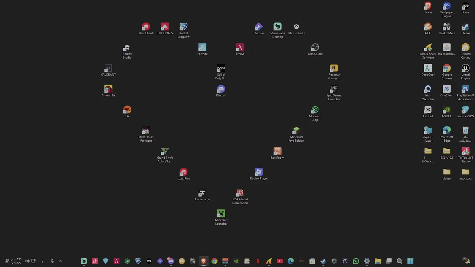The height and width of the screenshot is (267, 475).
Task: Click the Discord desktop shortcut in the center
Action: (x=221, y=91)
